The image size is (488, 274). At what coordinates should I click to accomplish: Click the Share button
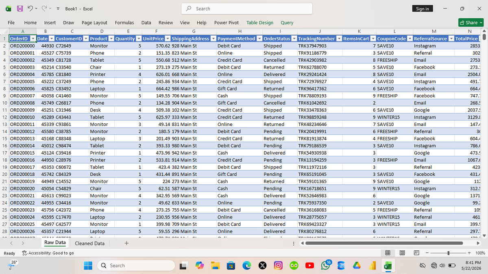(x=471, y=23)
